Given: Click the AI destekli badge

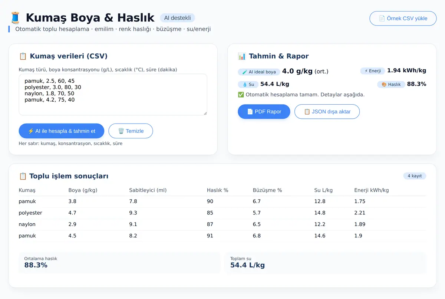Looking at the screenshot, I should [177, 18].
